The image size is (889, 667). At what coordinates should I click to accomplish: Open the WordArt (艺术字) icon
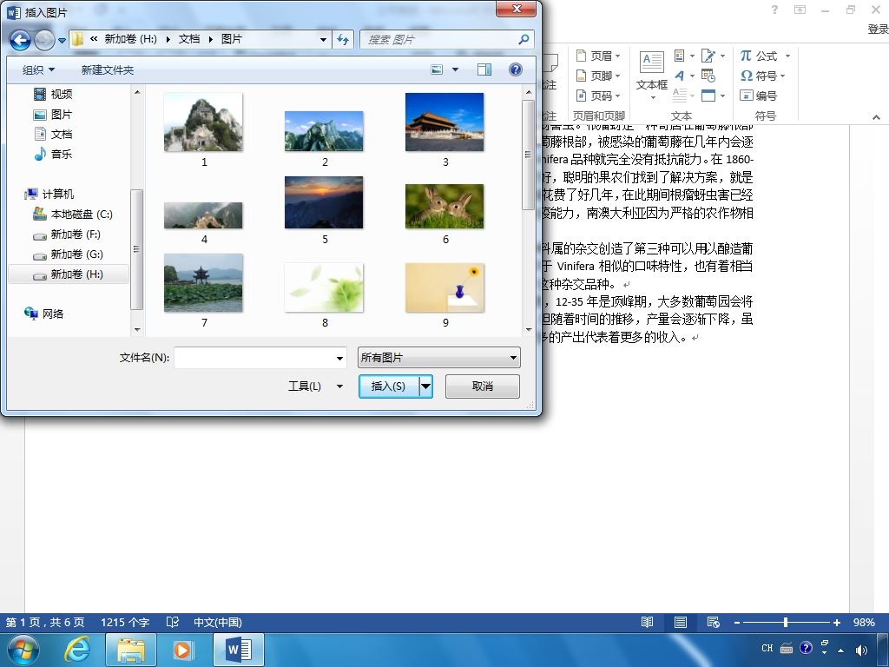680,76
